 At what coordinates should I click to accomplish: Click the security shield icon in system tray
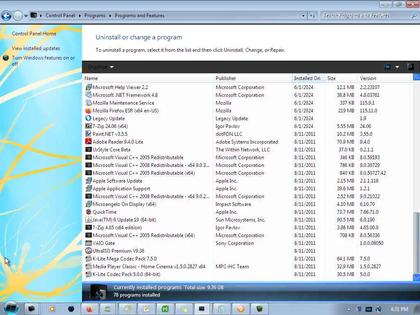[359, 309]
